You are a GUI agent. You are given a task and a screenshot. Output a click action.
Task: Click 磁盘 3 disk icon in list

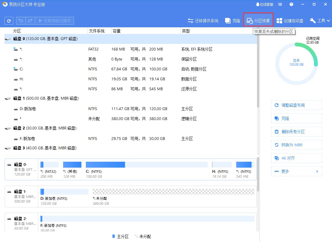tap(8, 148)
